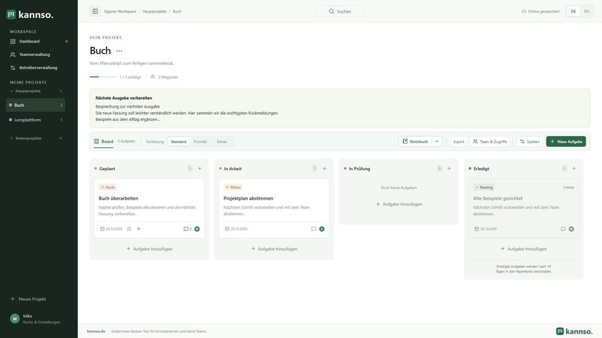Click Aufgabe hinzufügen under Geplant
The image size is (602, 338).
[149, 249]
